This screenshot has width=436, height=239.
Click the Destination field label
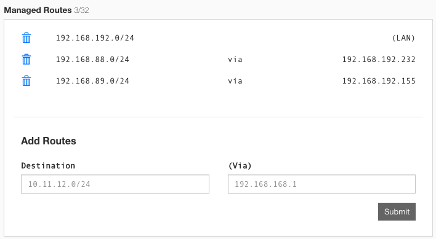pos(48,166)
